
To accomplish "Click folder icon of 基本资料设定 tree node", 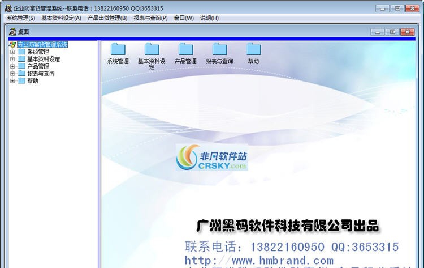I will tap(21, 59).
